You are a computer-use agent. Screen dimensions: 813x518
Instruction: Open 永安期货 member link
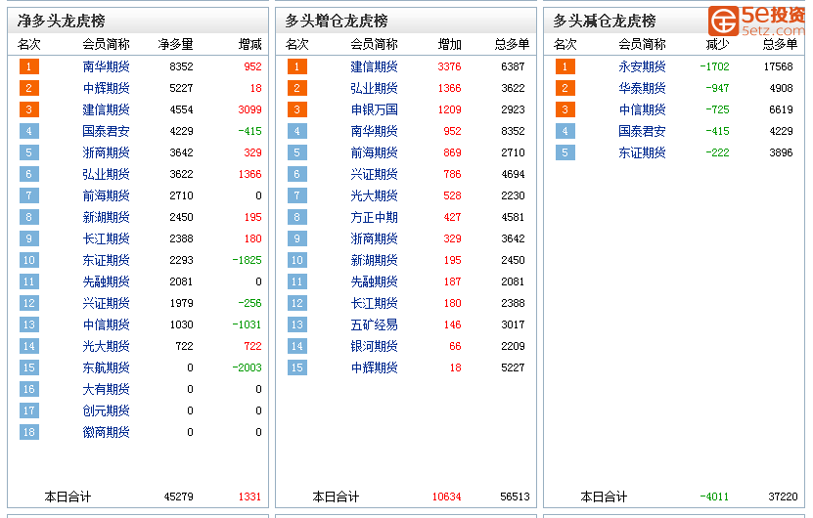(643, 66)
